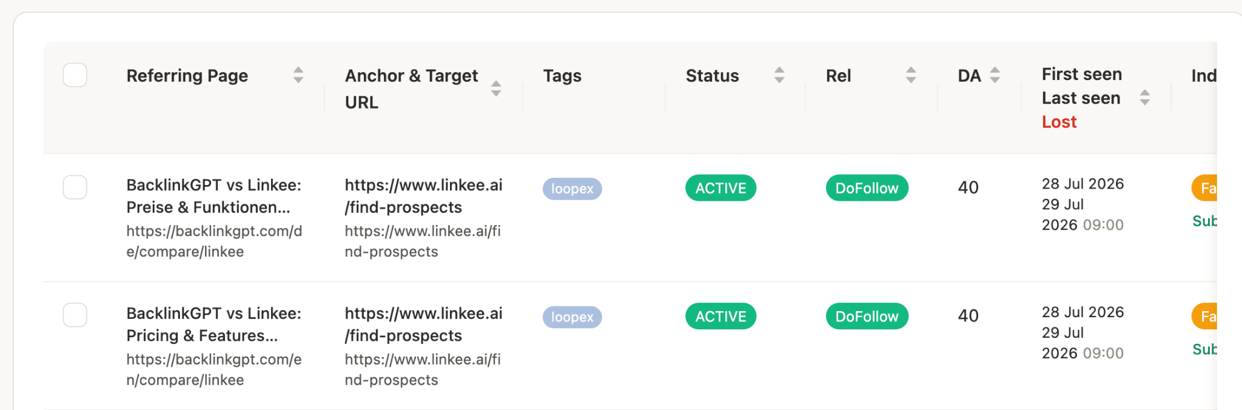Viewport: 1242px width, 410px height.
Task: Toggle the select-all header checkbox
Action: pos(75,75)
